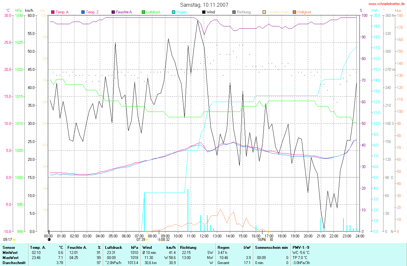
Task: Click the 'Feuchte A.' table column header
Action: [77, 247]
